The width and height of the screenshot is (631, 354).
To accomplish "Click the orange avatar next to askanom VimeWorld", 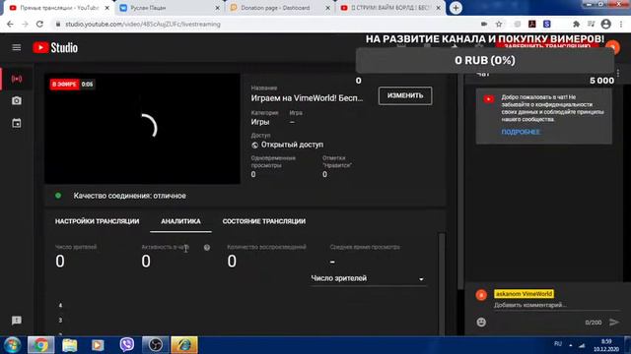I will click(481, 295).
